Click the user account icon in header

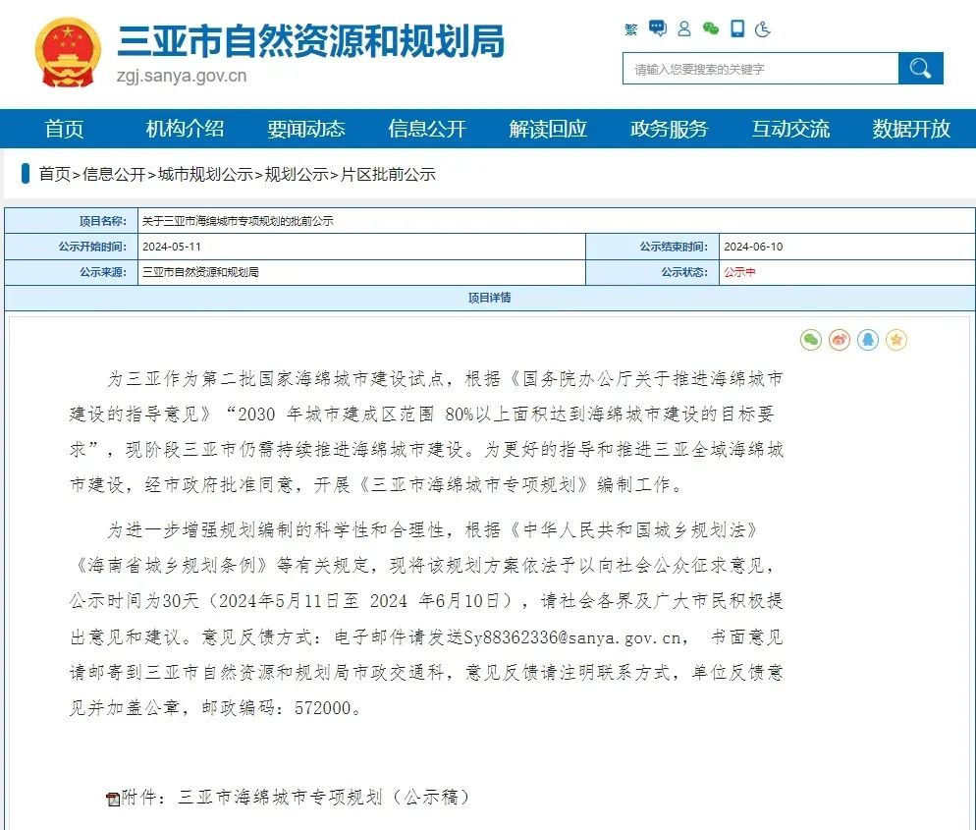point(684,29)
